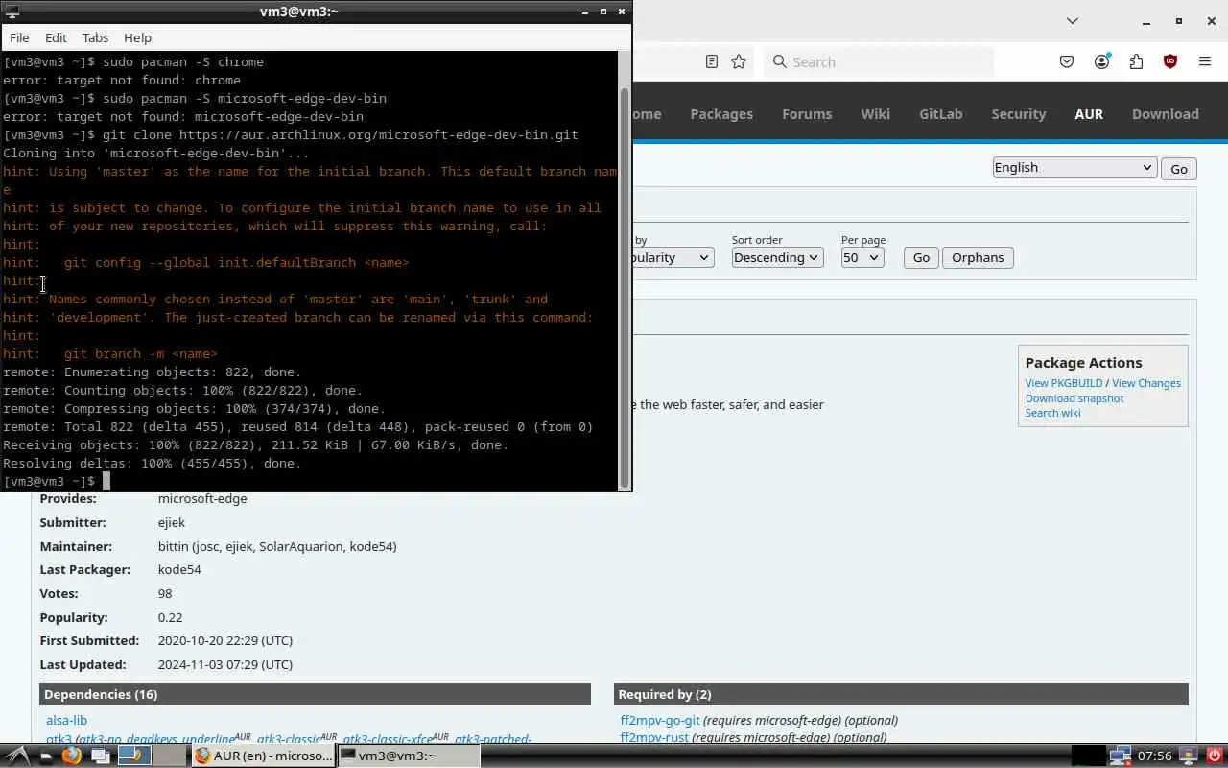Click the terminal vertical scrollbar
This screenshot has height=768, width=1228.
click(625, 288)
